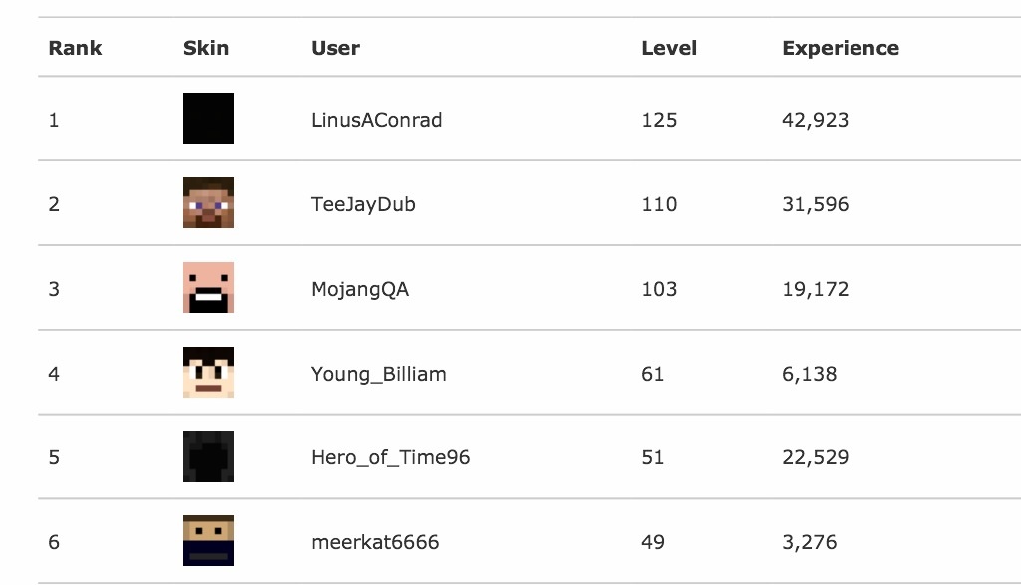Click the Experience column header
Screen dimensions: 1021x585
(841, 48)
